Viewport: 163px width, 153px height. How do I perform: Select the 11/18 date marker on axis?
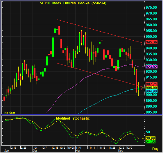[x=102, y=147]
